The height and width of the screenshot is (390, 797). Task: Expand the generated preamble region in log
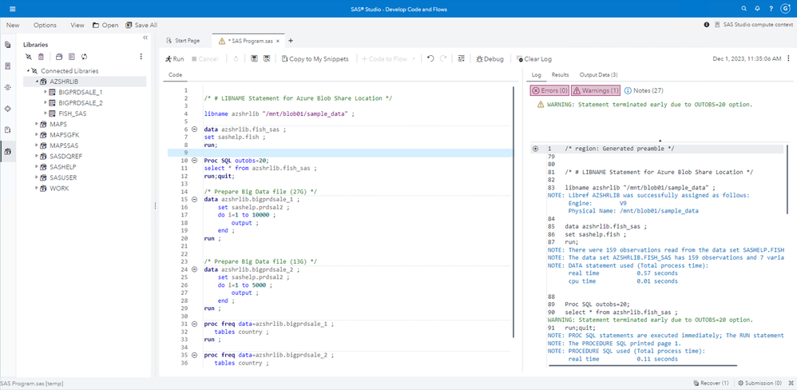pyautogui.click(x=536, y=149)
